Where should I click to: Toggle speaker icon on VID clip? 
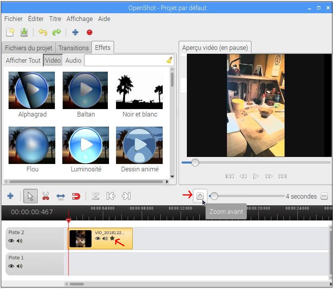pos(105,238)
